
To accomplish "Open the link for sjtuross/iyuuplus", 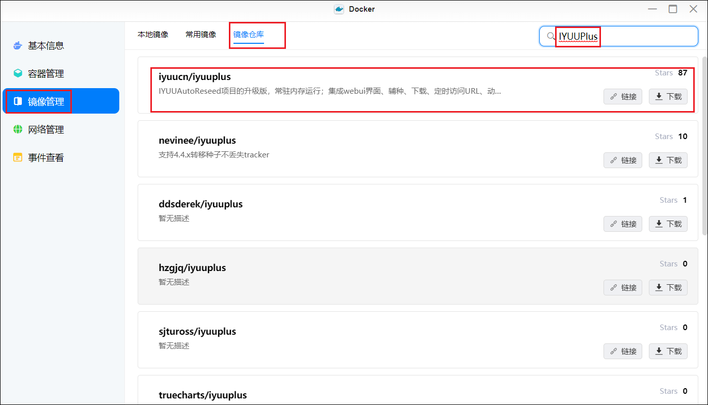I will (x=622, y=351).
